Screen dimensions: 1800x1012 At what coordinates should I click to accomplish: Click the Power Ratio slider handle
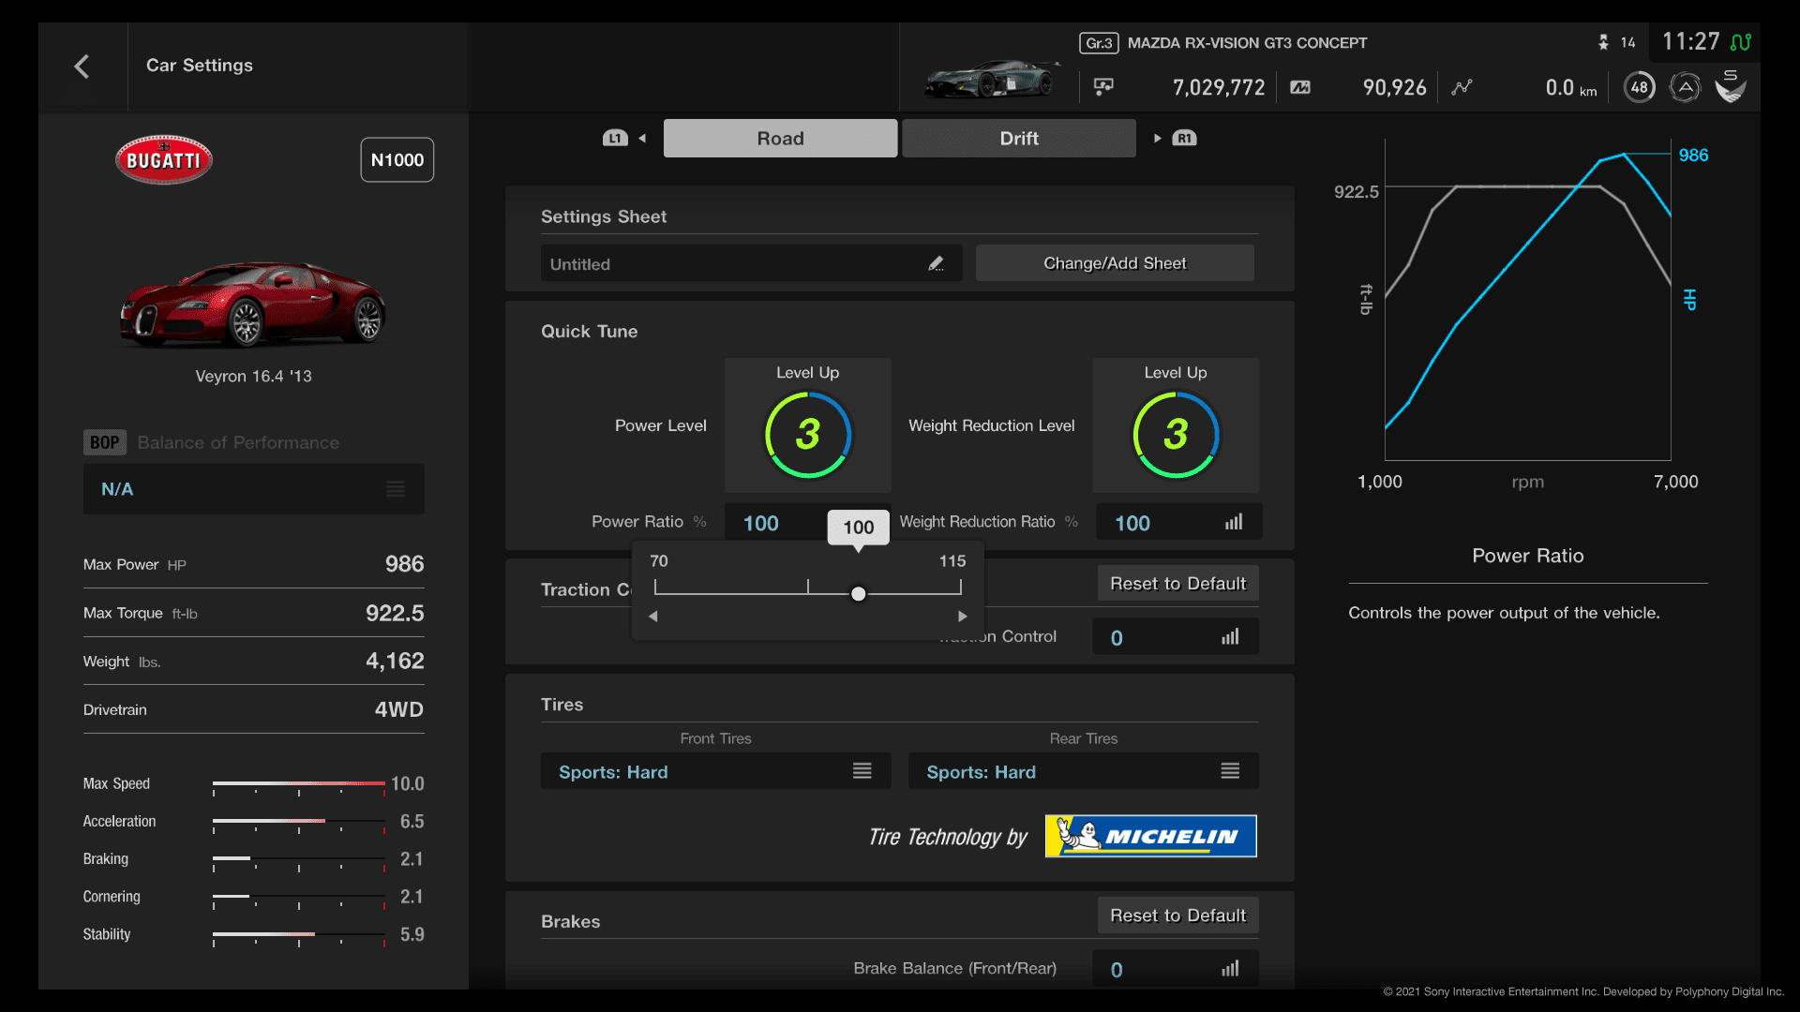tap(858, 594)
